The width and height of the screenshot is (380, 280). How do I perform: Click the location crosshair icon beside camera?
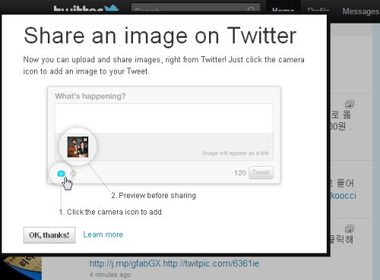point(73,174)
